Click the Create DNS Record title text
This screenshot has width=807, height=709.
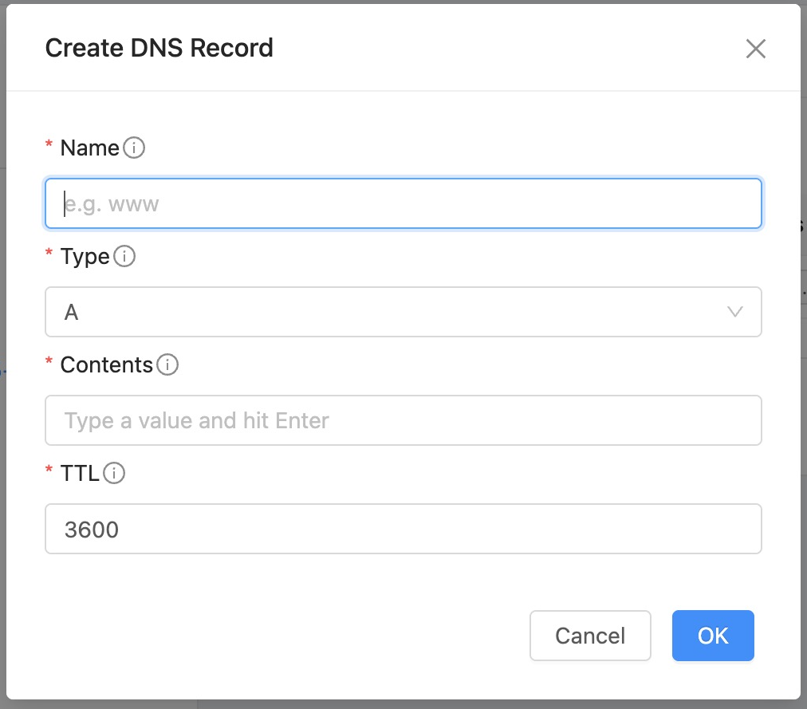point(159,48)
